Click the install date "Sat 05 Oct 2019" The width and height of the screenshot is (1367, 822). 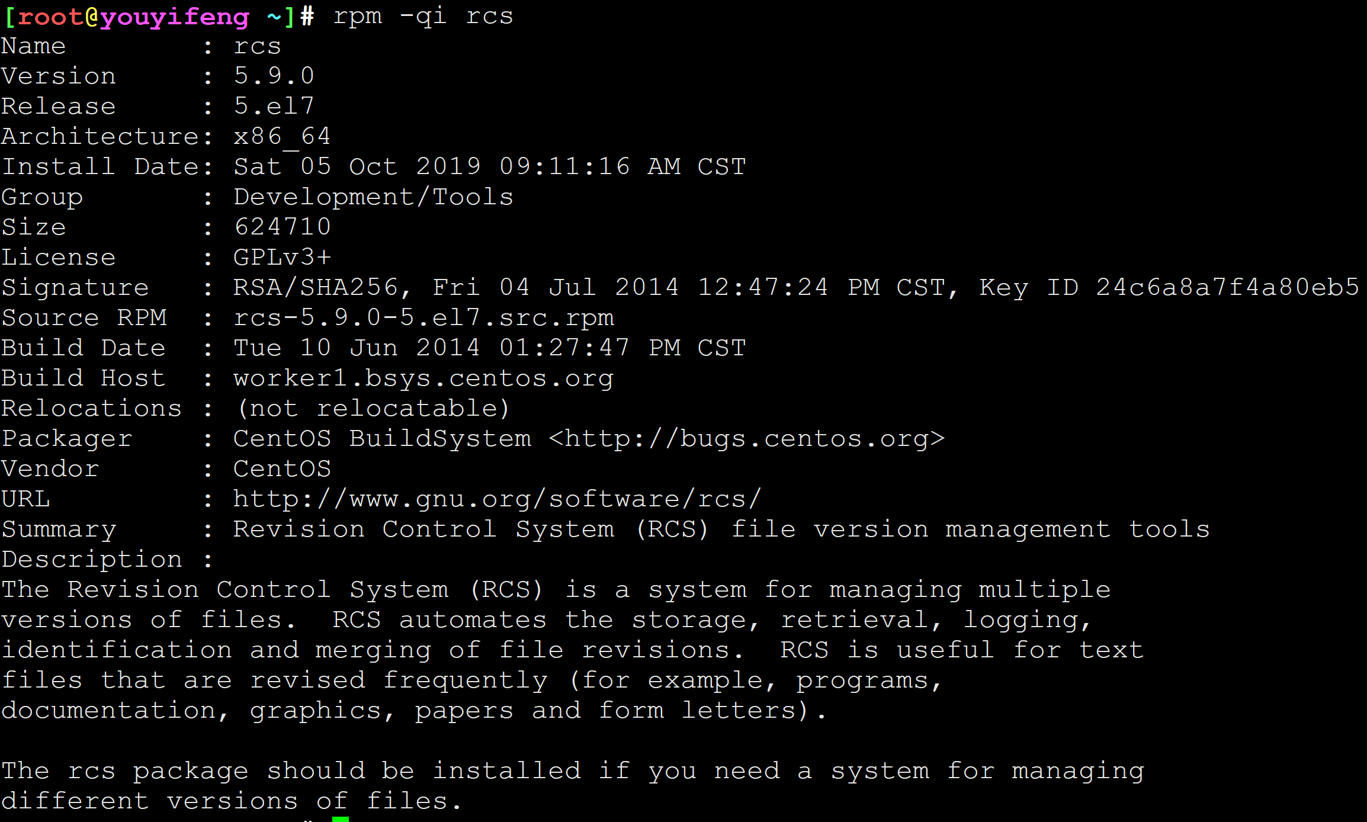pos(357,166)
